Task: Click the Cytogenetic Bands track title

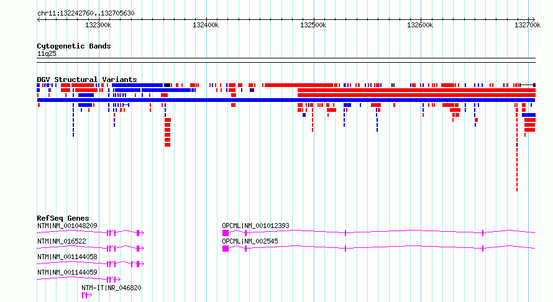Action: [74, 46]
